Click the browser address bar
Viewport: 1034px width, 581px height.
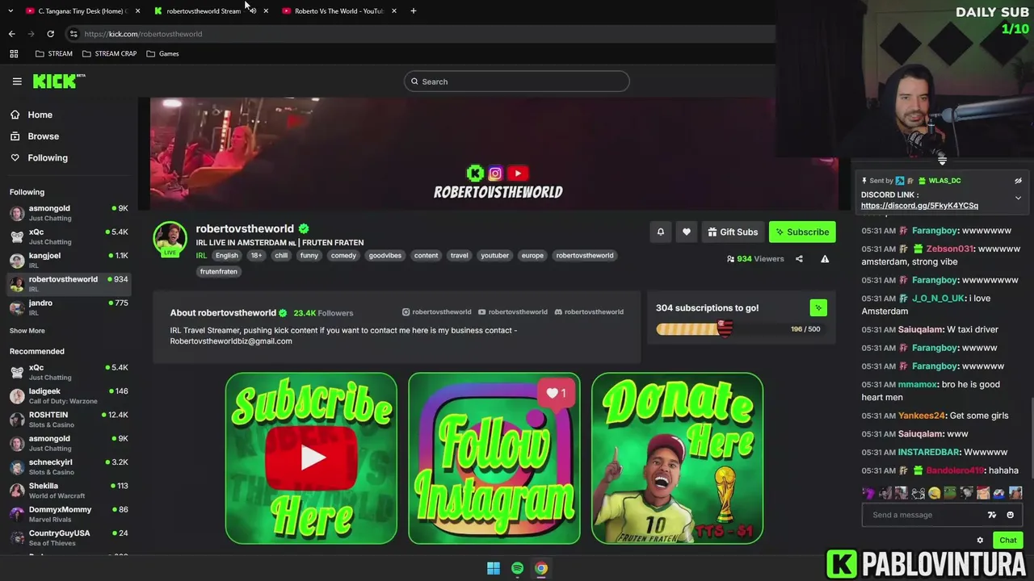tap(420, 34)
